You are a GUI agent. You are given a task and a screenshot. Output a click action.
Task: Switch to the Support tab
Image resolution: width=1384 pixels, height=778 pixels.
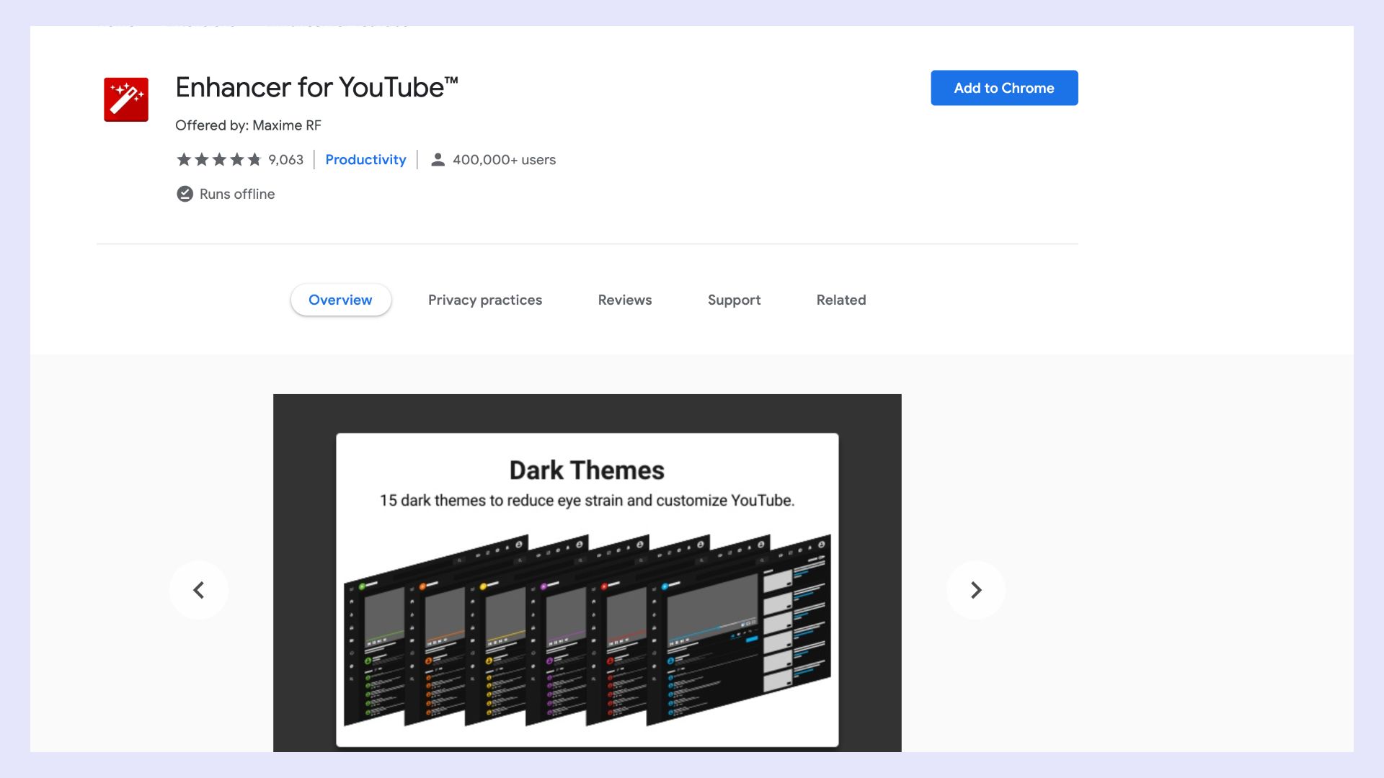click(x=734, y=300)
